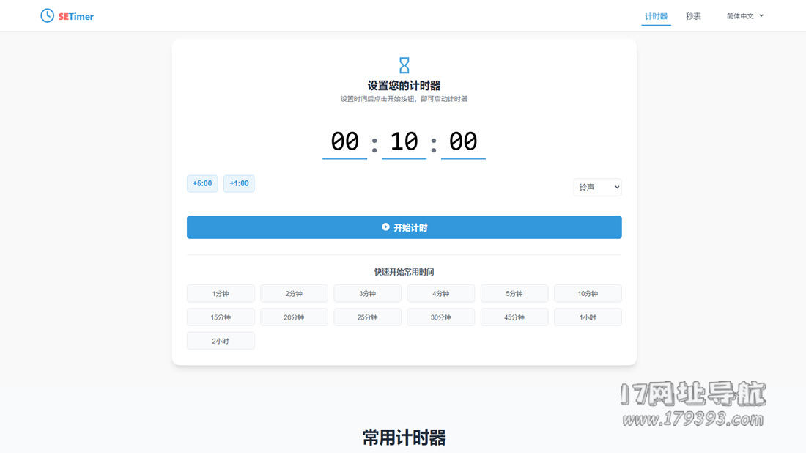This screenshot has width=806, height=453.
Task: Start the 10分钟 preset
Action: pyautogui.click(x=587, y=294)
